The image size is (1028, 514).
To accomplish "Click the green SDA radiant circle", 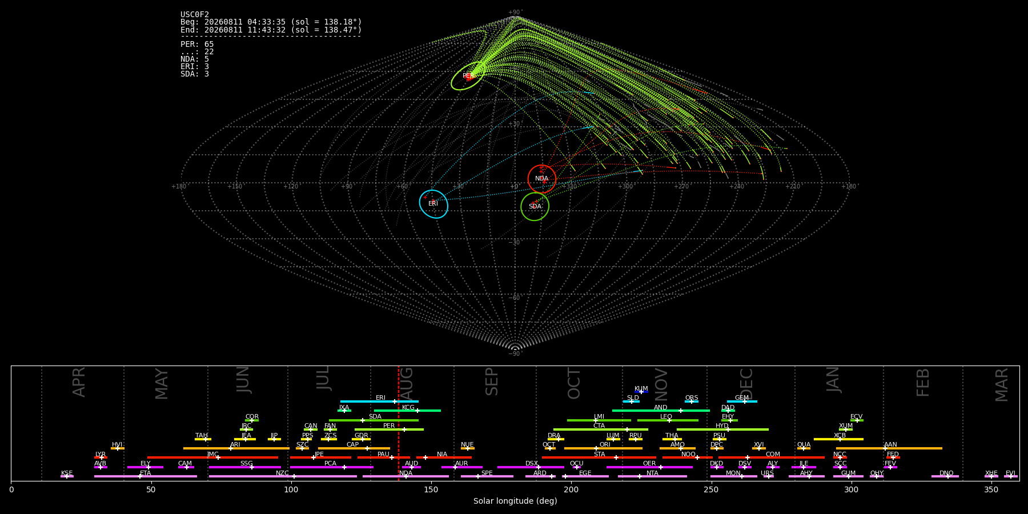I will click(535, 207).
